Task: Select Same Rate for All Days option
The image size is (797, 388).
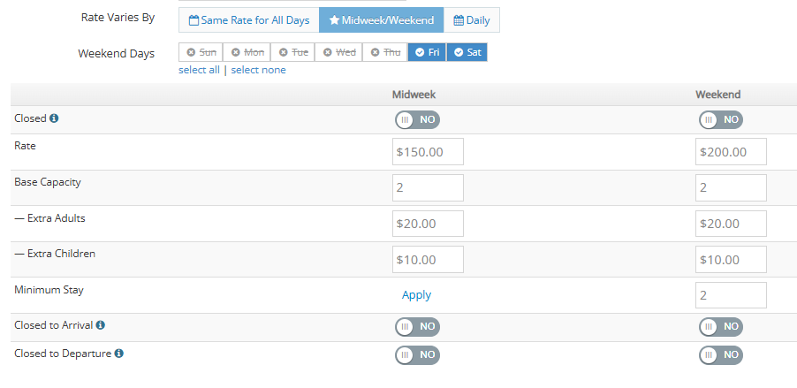Action: point(248,19)
